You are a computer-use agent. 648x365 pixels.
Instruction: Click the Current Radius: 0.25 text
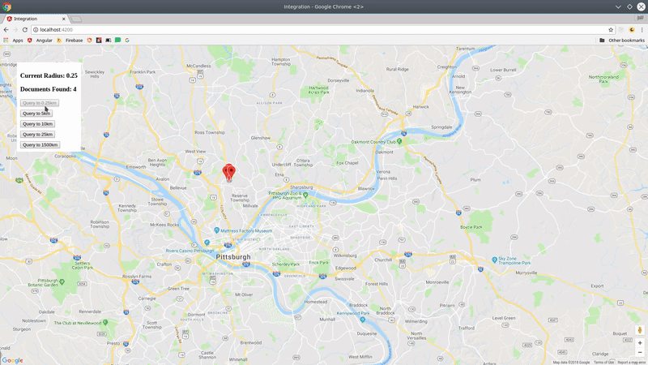[x=49, y=75]
